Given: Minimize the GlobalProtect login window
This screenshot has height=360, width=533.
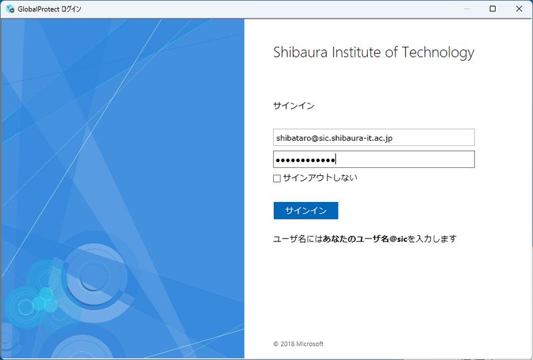Looking at the screenshot, I should [466, 9].
